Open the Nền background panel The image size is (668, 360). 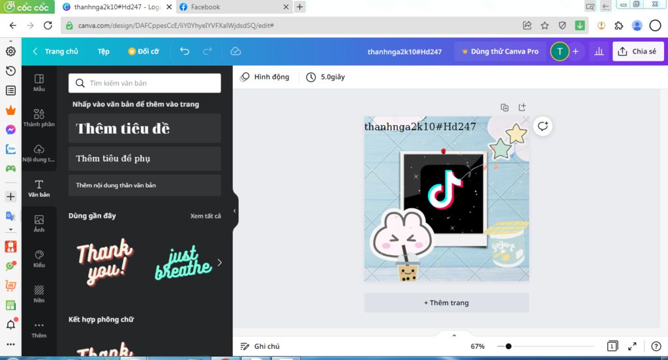coord(38,294)
